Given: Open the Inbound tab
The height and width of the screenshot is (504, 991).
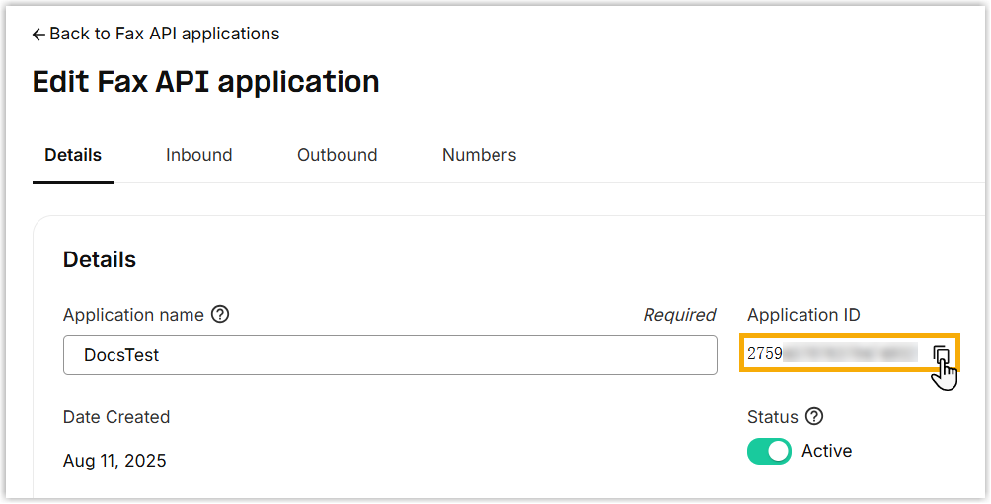Looking at the screenshot, I should 198,155.
